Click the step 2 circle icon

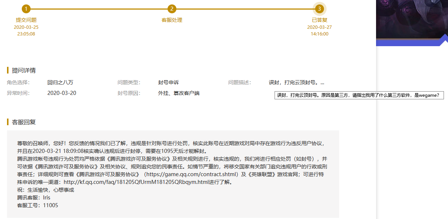[172, 9]
